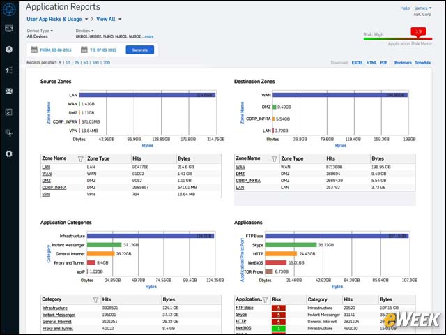Open the circled A applications icon
The width and height of the screenshot is (446, 335).
(x=9, y=50)
